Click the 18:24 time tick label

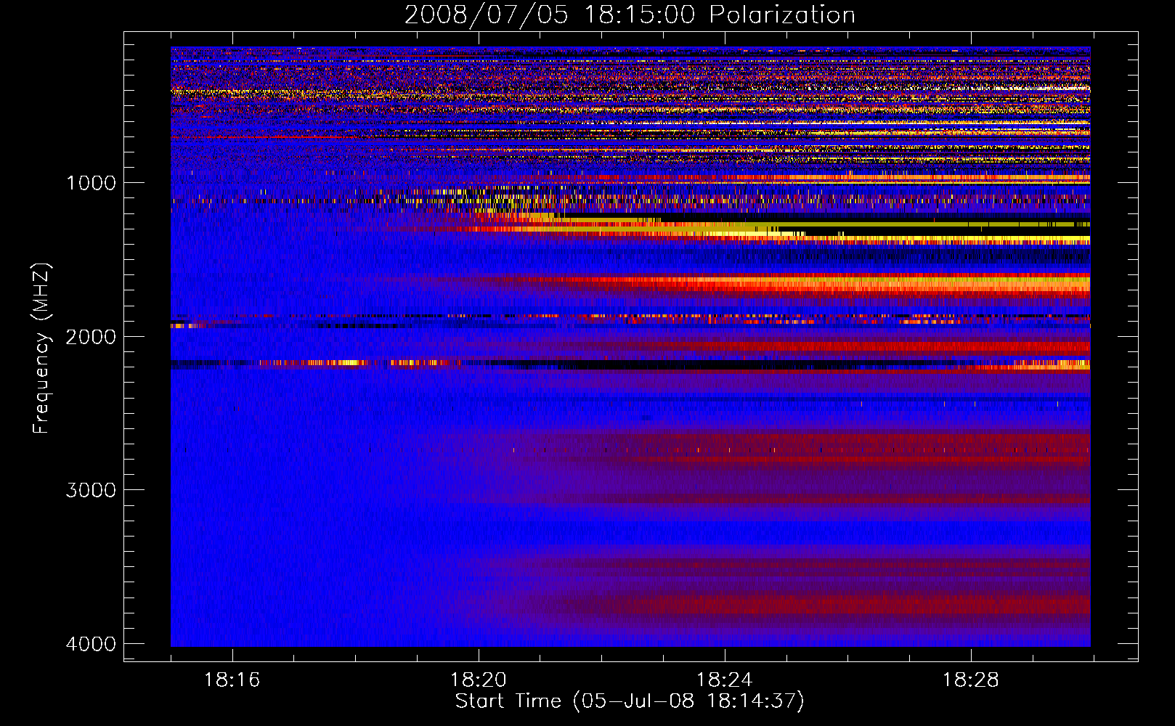click(x=725, y=680)
